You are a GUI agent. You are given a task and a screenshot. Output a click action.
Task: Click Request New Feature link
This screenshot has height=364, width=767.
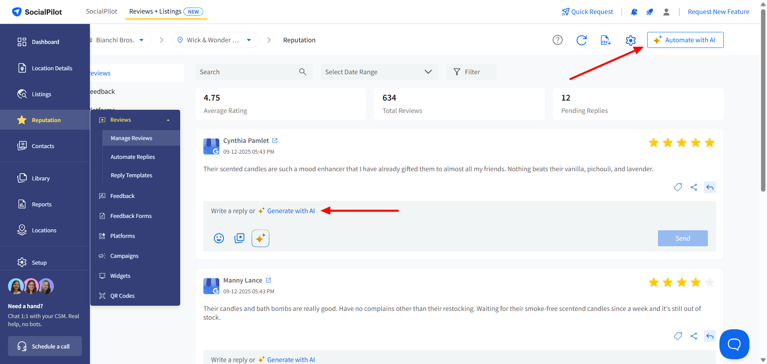pos(718,12)
